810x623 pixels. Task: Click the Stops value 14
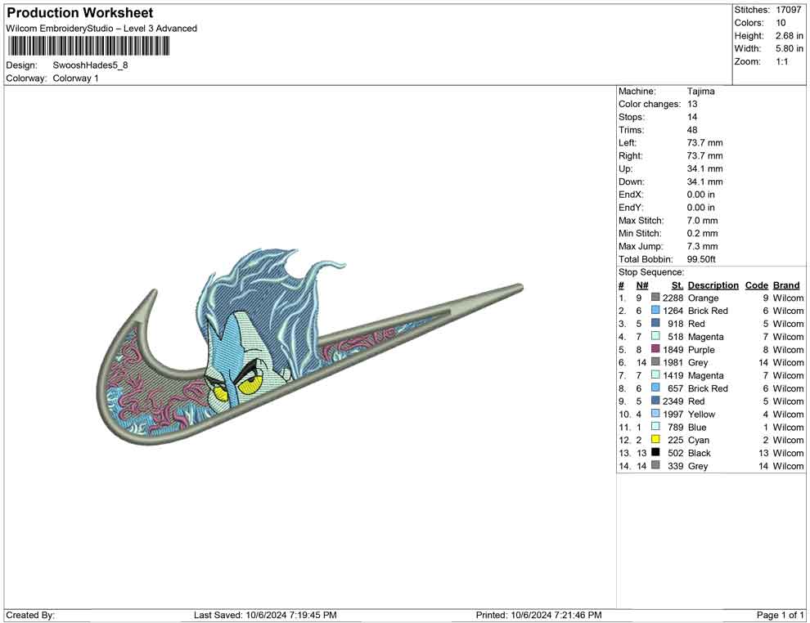click(691, 117)
